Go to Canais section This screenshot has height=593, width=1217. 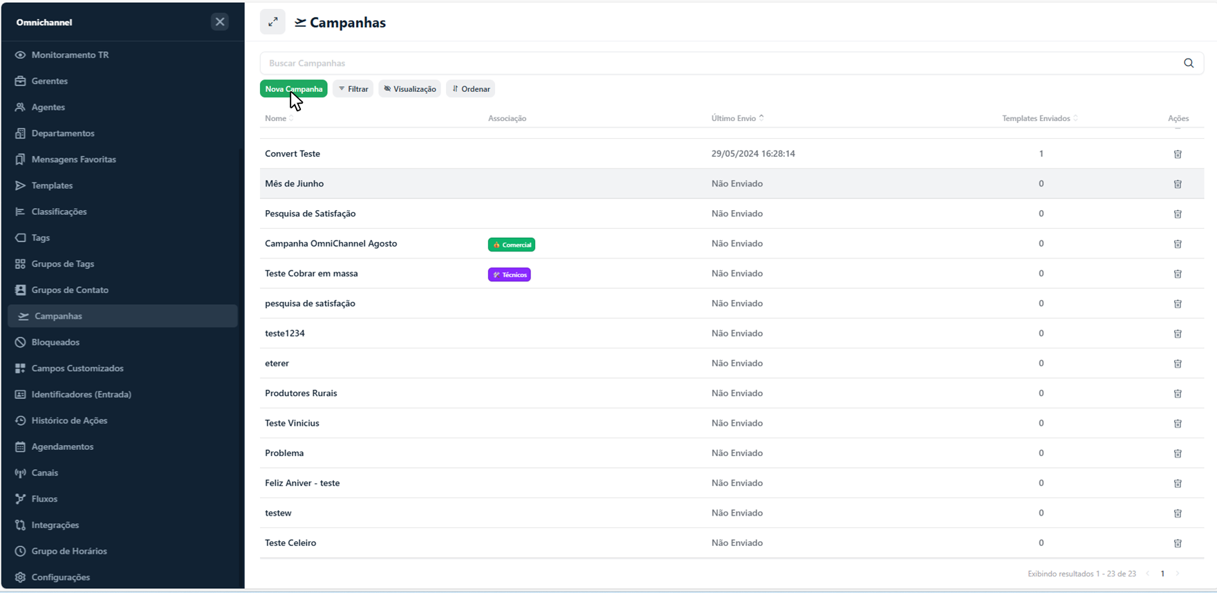click(x=45, y=473)
